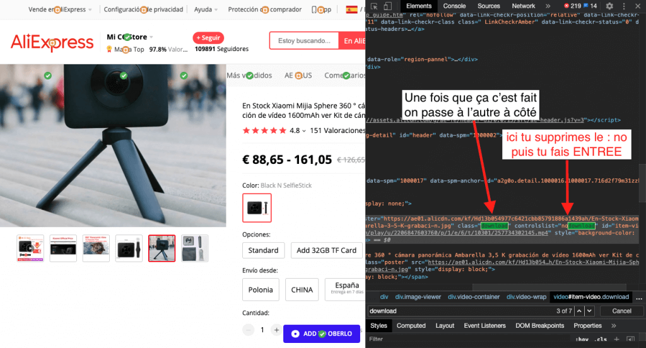
Task: Select div.video-container in the breadcrumb
Action: coord(474,296)
